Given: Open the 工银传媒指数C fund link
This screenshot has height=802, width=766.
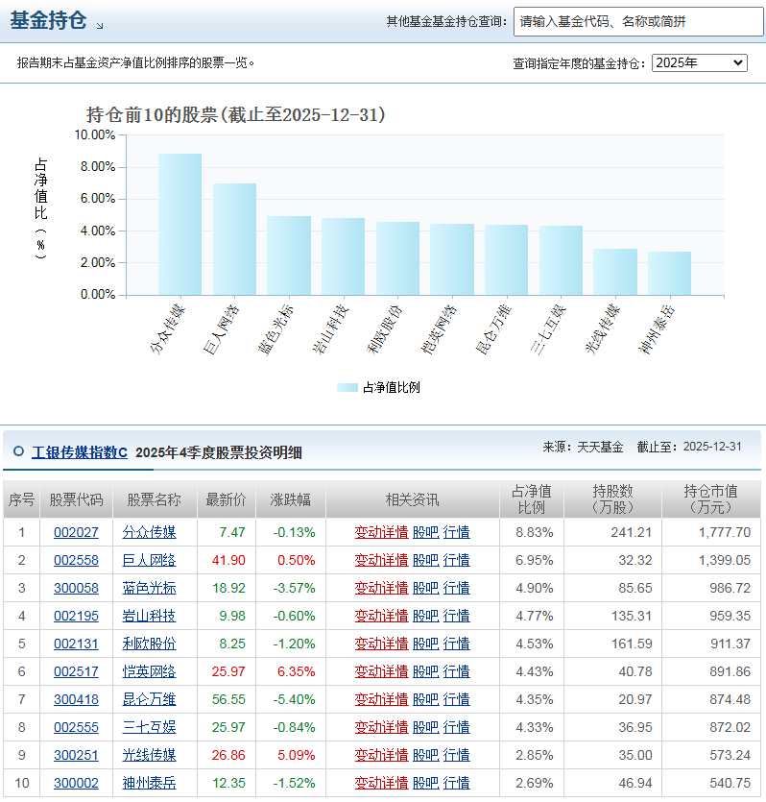Looking at the screenshot, I should click(x=80, y=452).
